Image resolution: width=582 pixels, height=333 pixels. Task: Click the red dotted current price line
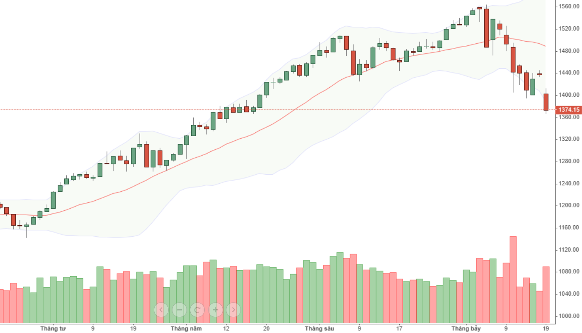(297, 110)
